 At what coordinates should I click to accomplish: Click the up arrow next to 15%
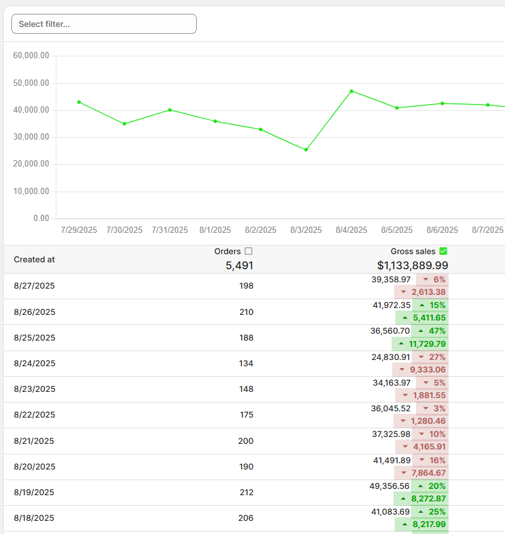(x=422, y=306)
